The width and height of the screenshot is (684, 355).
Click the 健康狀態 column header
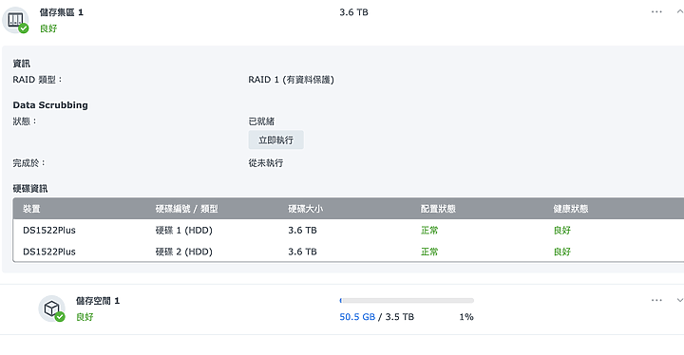571,209
